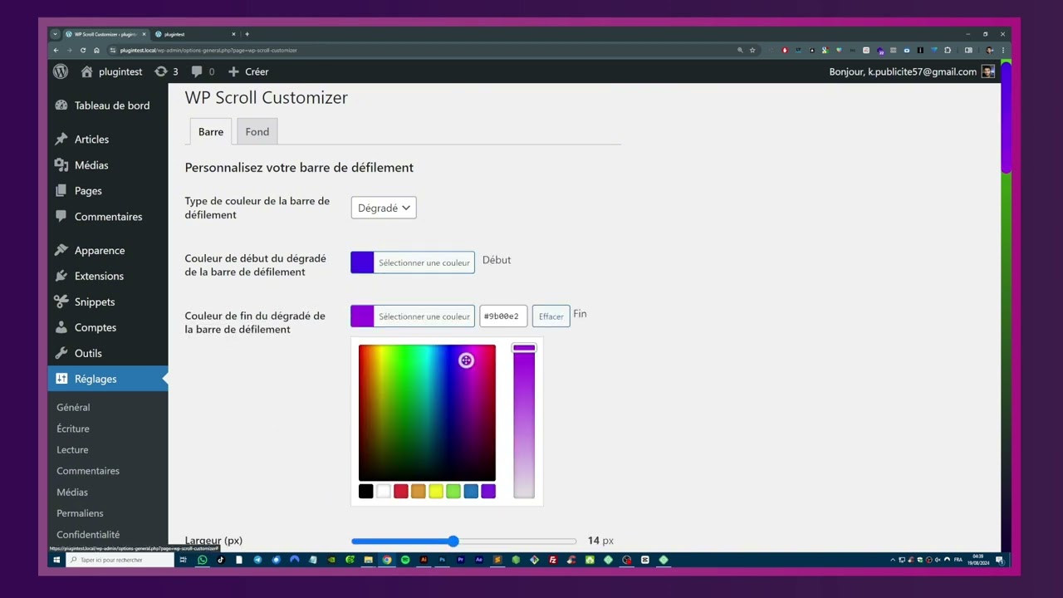
Task: Click the WordPress logo in admin bar
Action: [61, 71]
